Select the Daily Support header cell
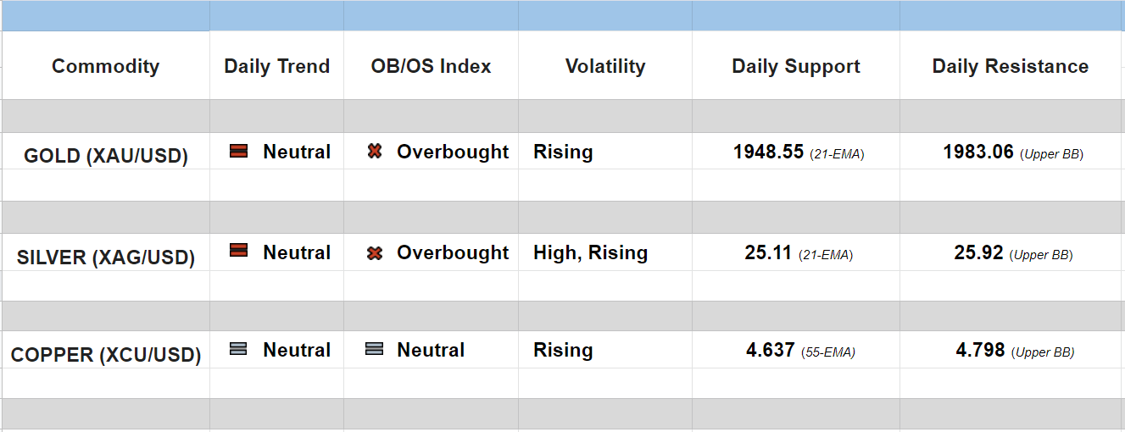 795,66
